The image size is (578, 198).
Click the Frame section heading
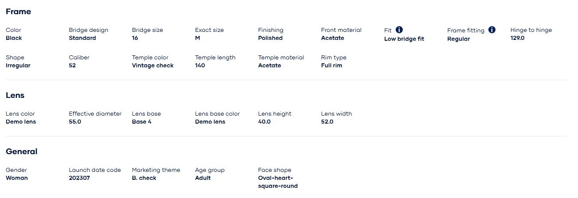click(18, 12)
